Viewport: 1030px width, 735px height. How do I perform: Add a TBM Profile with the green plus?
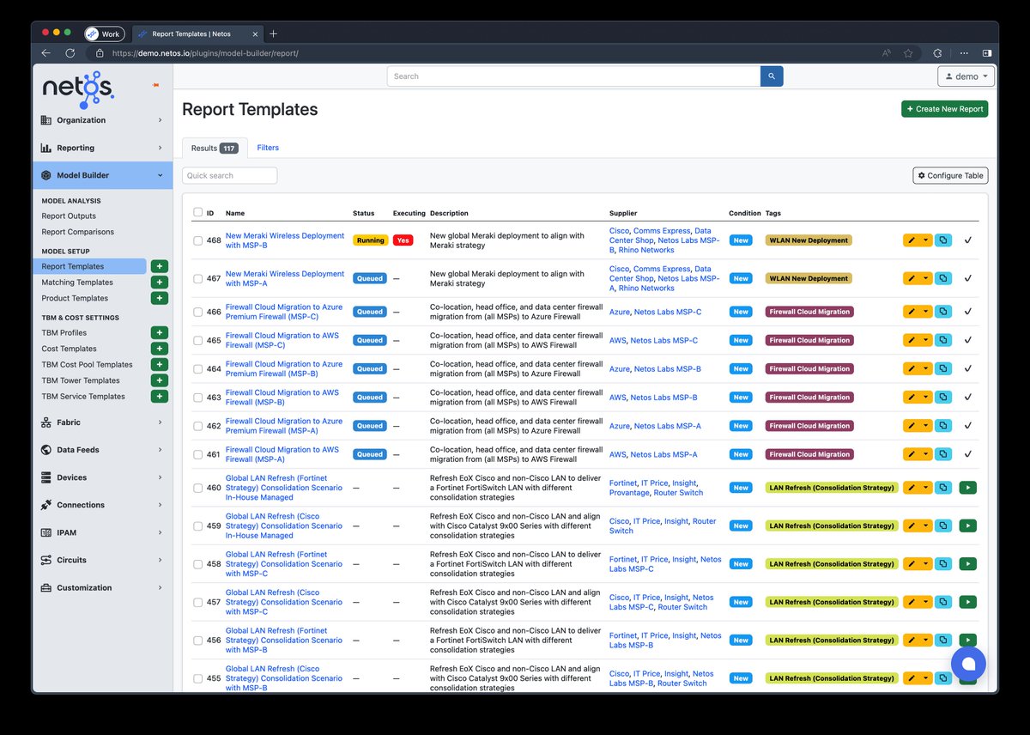(160, 333)
